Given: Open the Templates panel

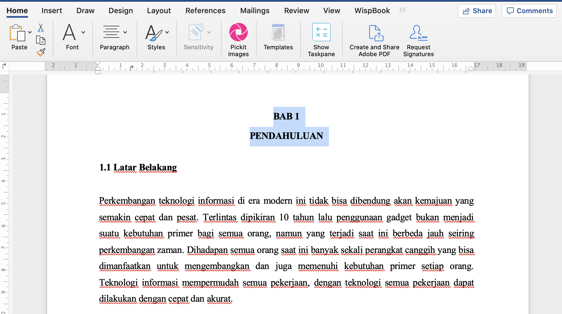Looking at the screenshot, I should [278, 38].
